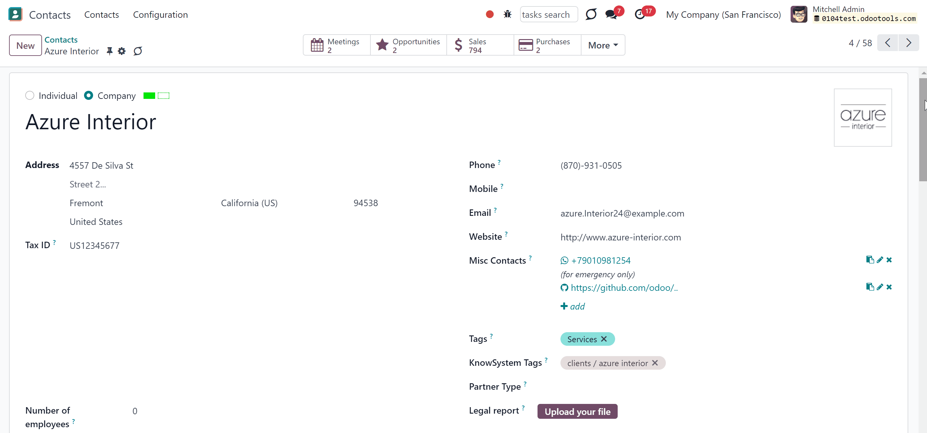
Task: Delete the GitHub link contact
Action: point(889,287)
